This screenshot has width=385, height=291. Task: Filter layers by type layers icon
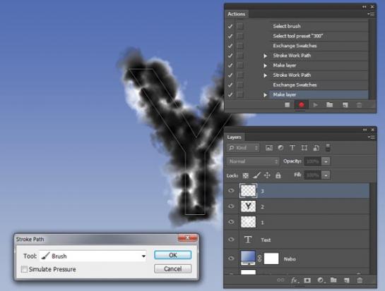(292, 148)
